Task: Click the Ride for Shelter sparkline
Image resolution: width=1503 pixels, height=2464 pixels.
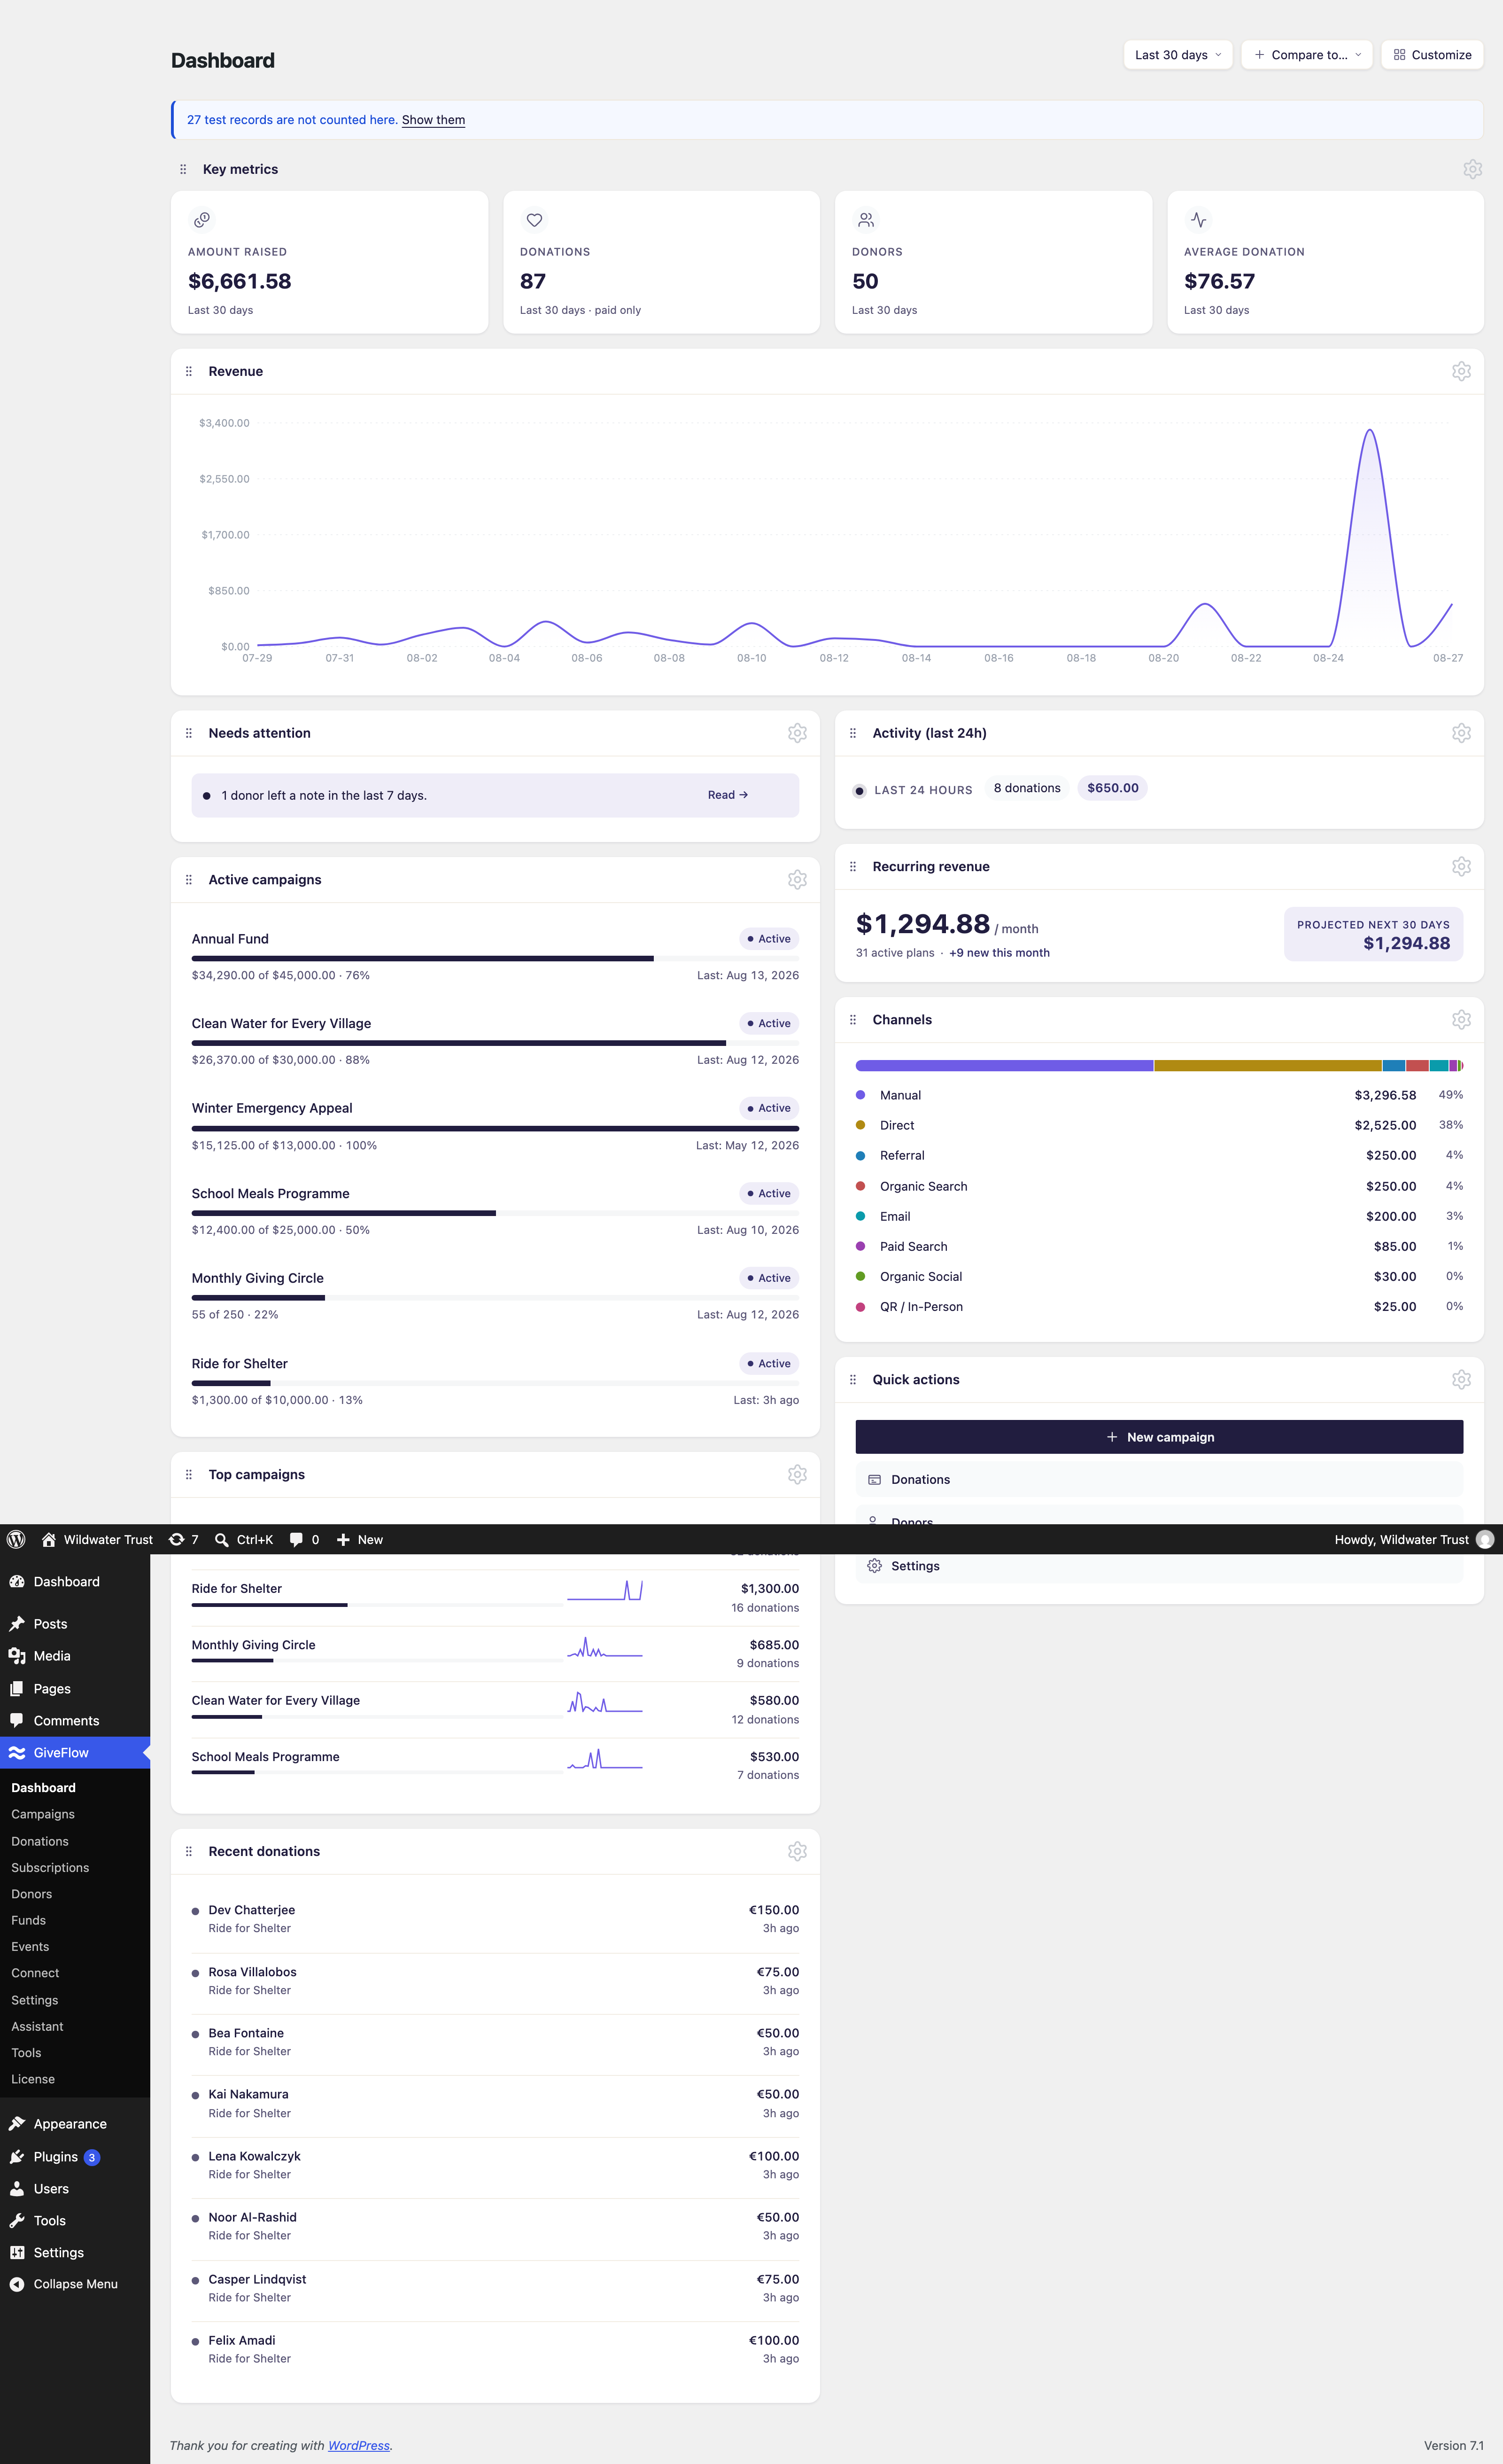Action: (604, 1590)
